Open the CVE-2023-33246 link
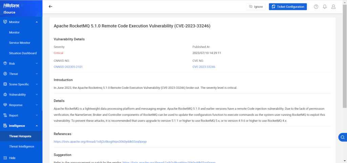 (x=204, y=67)
